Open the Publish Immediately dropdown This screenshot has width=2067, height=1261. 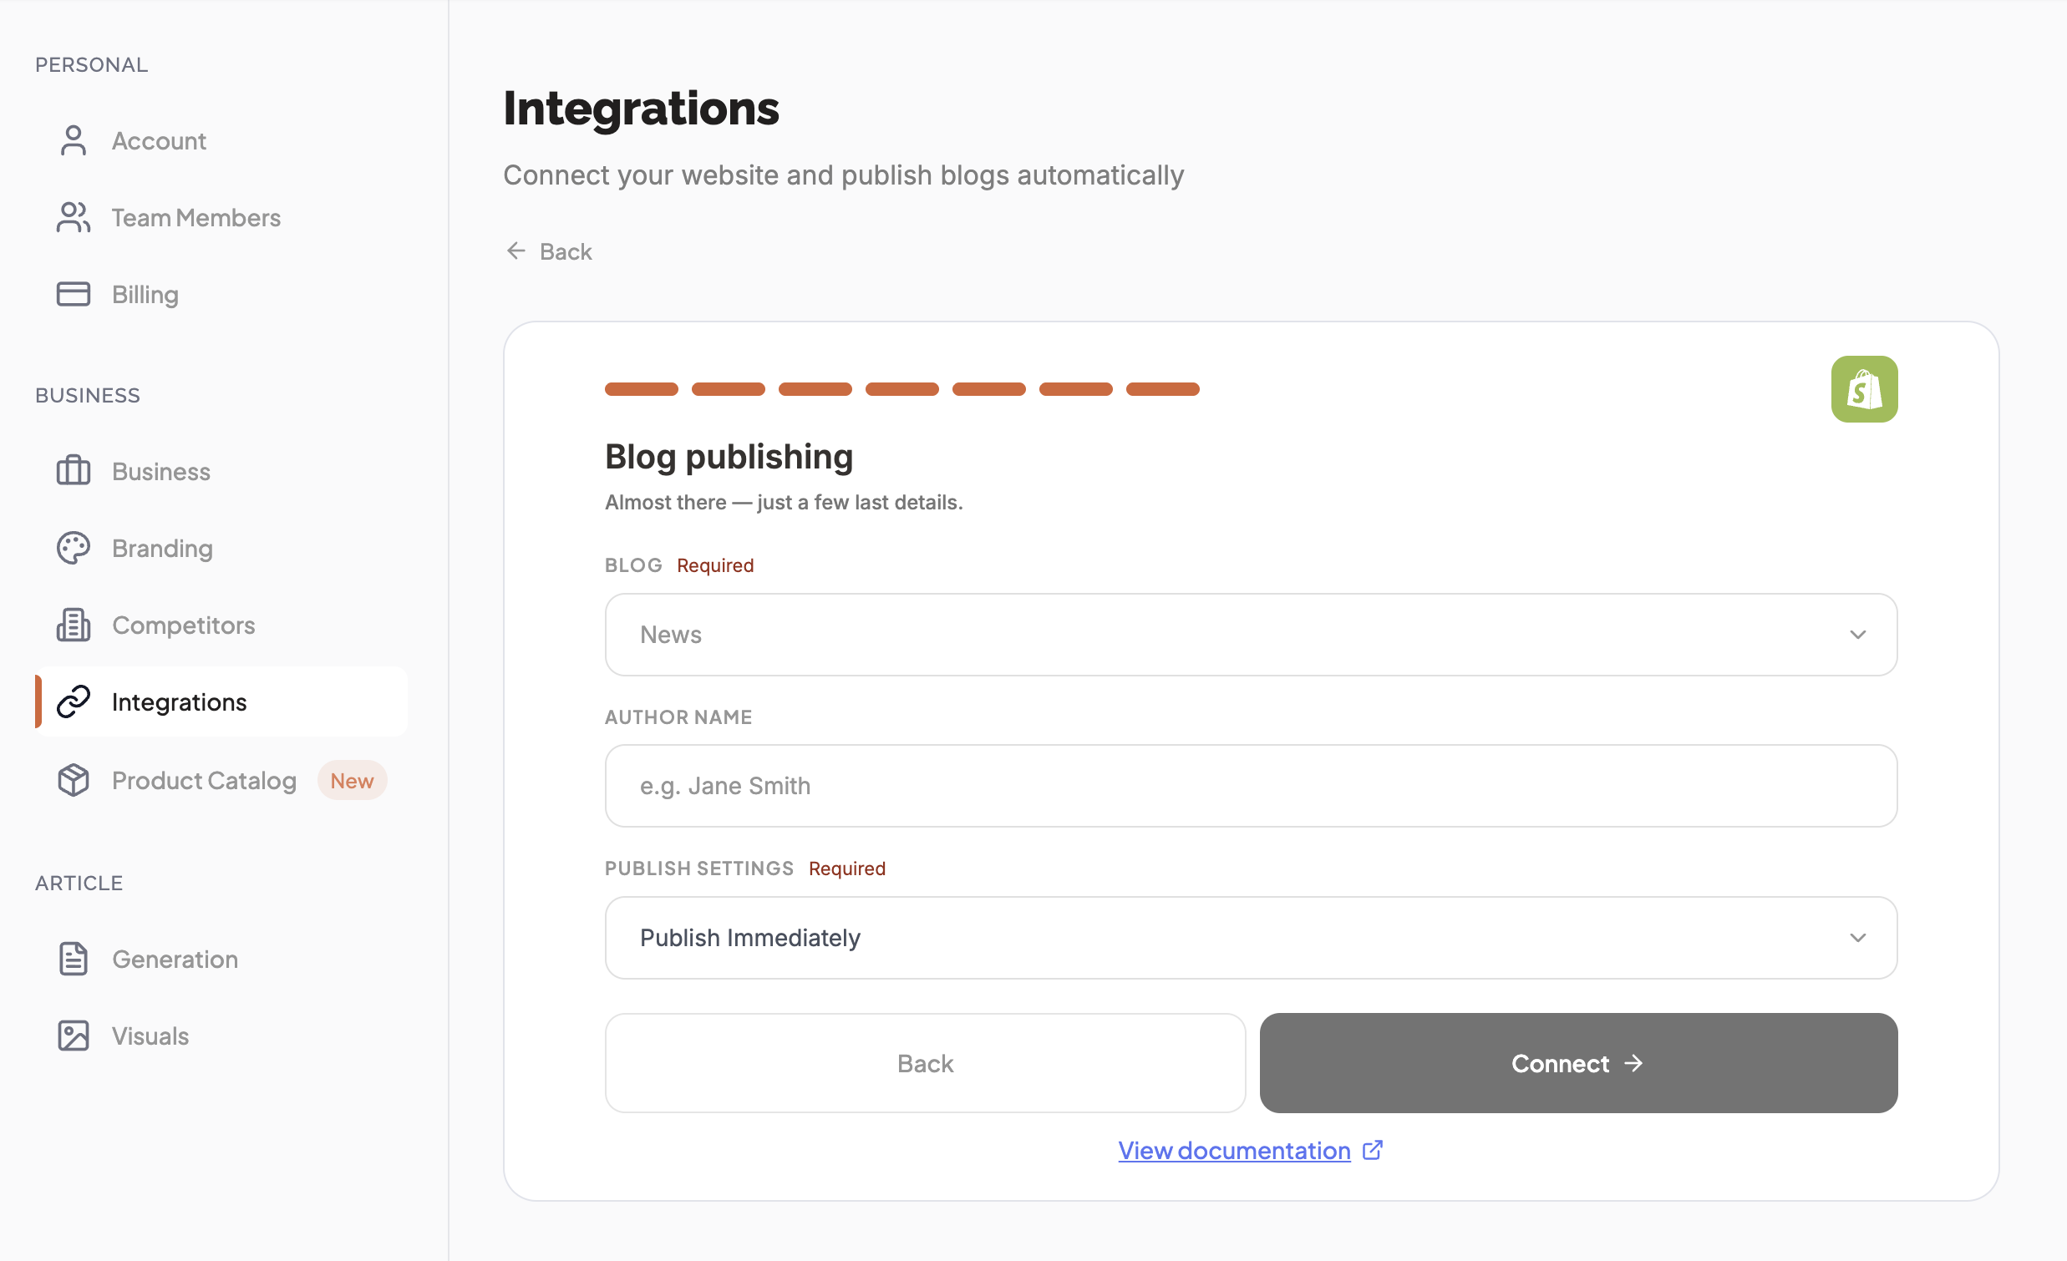click(x=1251, y=937)
